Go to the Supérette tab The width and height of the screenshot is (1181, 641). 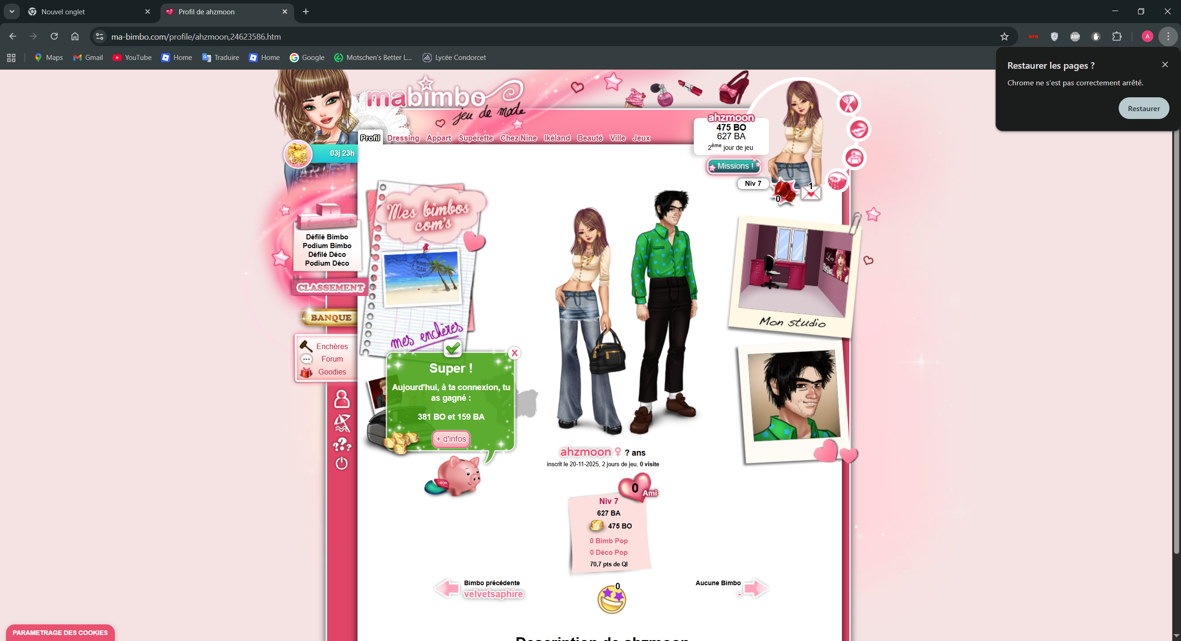(476, 138)
